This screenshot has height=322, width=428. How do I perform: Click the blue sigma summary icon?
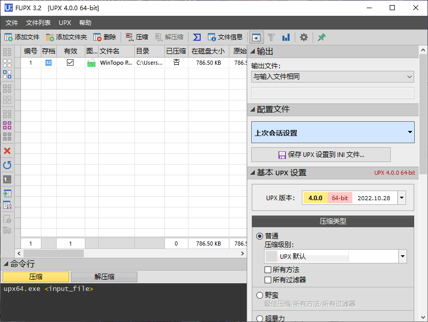(x=197, y=37)
